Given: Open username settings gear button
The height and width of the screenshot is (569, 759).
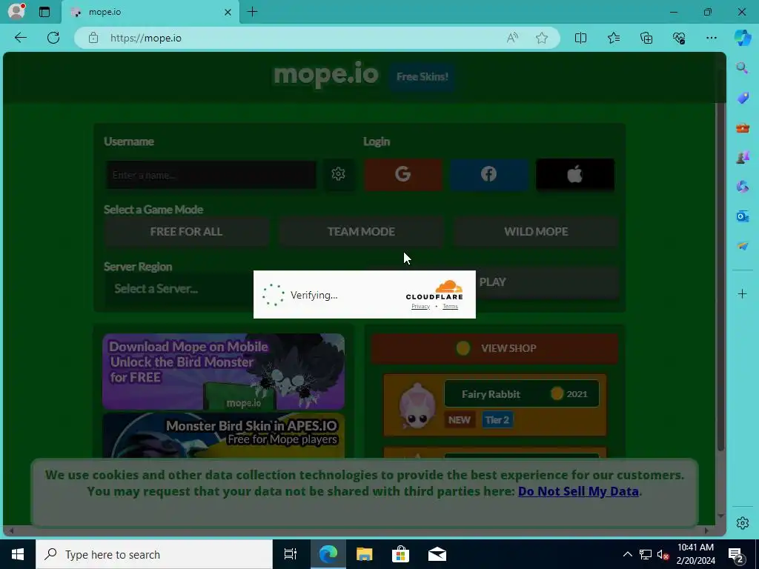Looking at the screenshot, I should click(338, 174).
